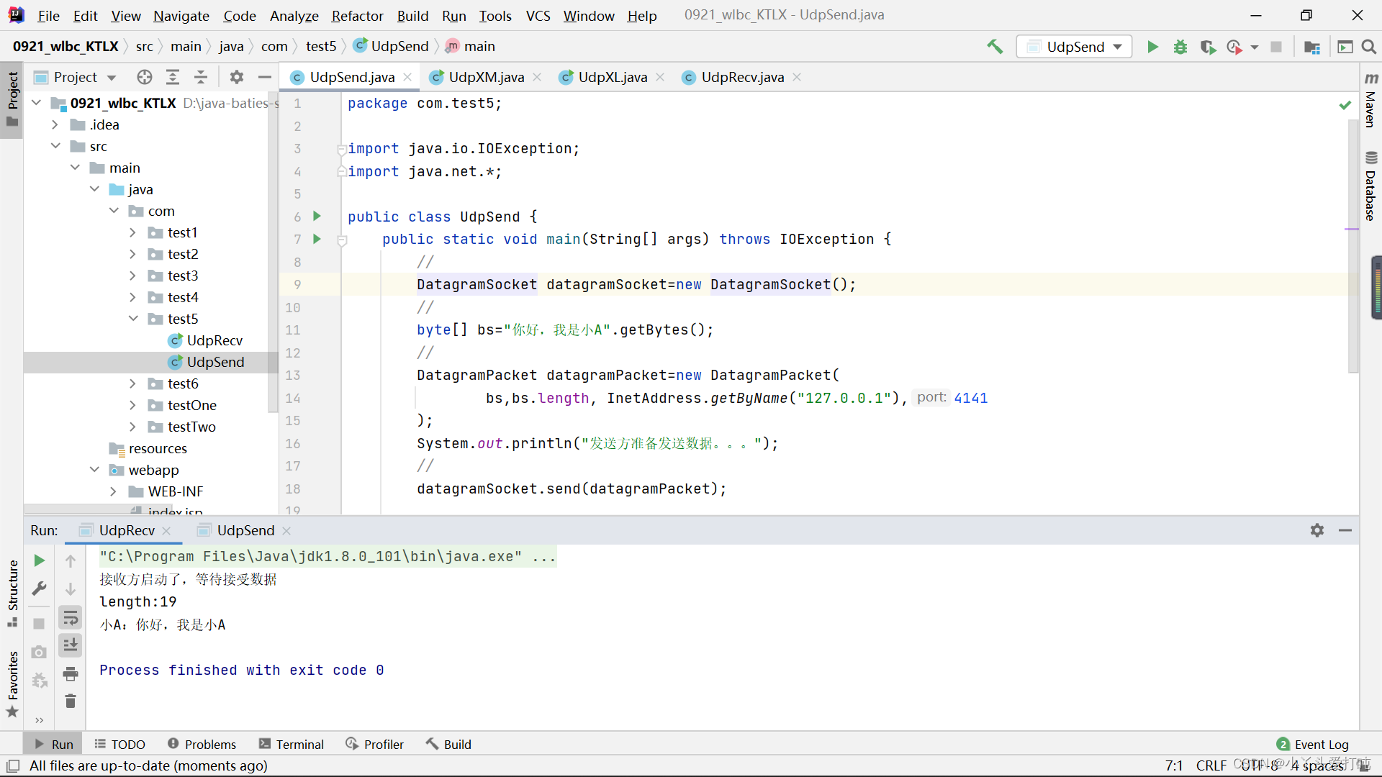Viewport: 1382px width, 777px height.
Task: Open the Refactor menu
Action: pyautogui.click(x=357, y=16)
